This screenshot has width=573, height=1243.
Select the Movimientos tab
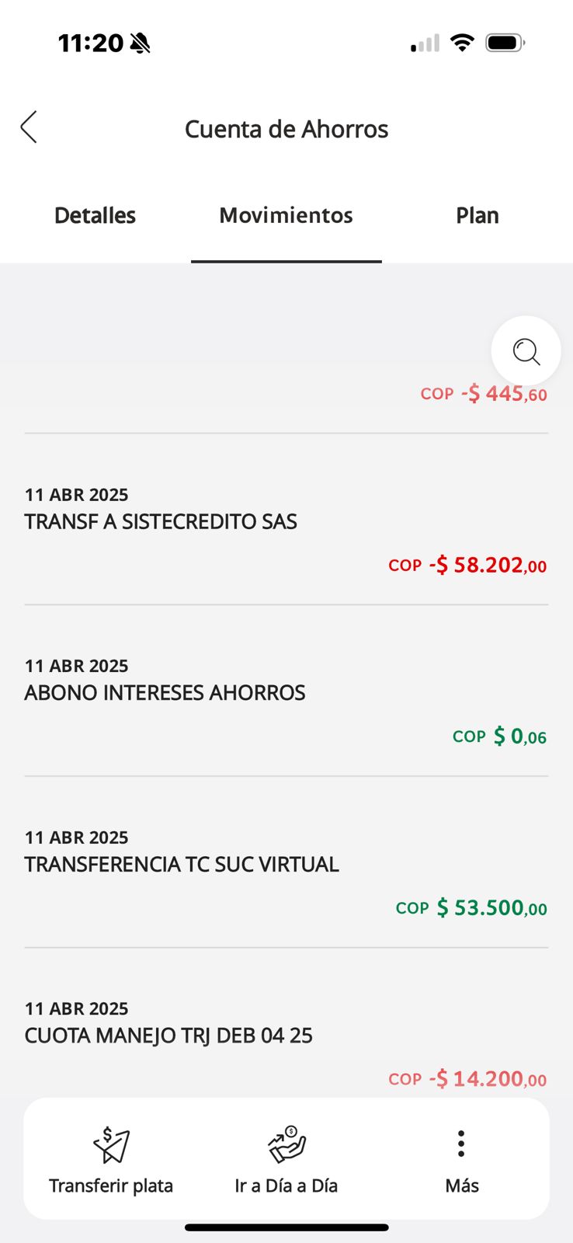286,215
